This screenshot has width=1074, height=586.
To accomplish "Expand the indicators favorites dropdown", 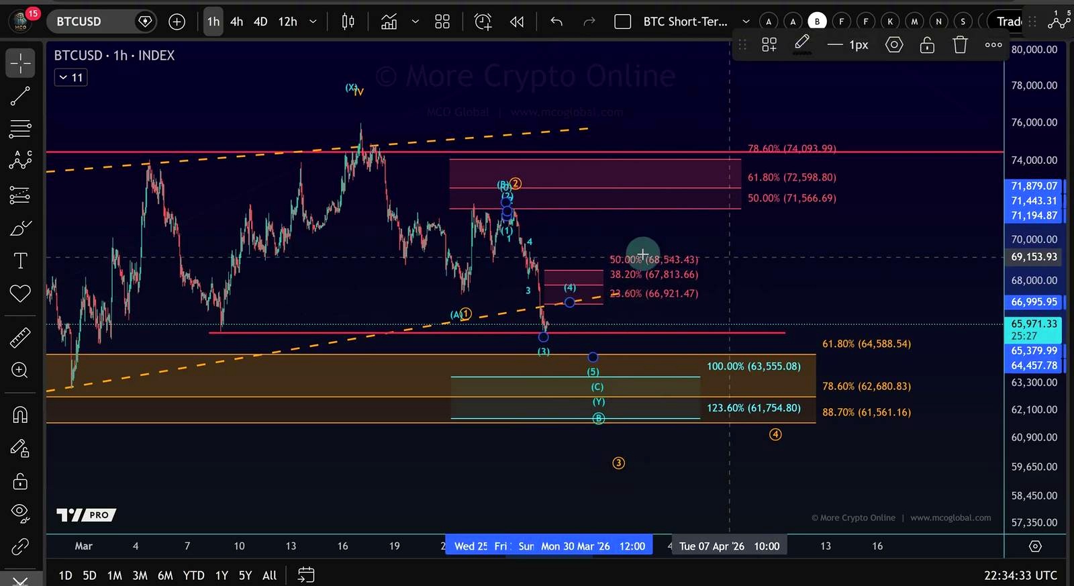I will 416,21.
